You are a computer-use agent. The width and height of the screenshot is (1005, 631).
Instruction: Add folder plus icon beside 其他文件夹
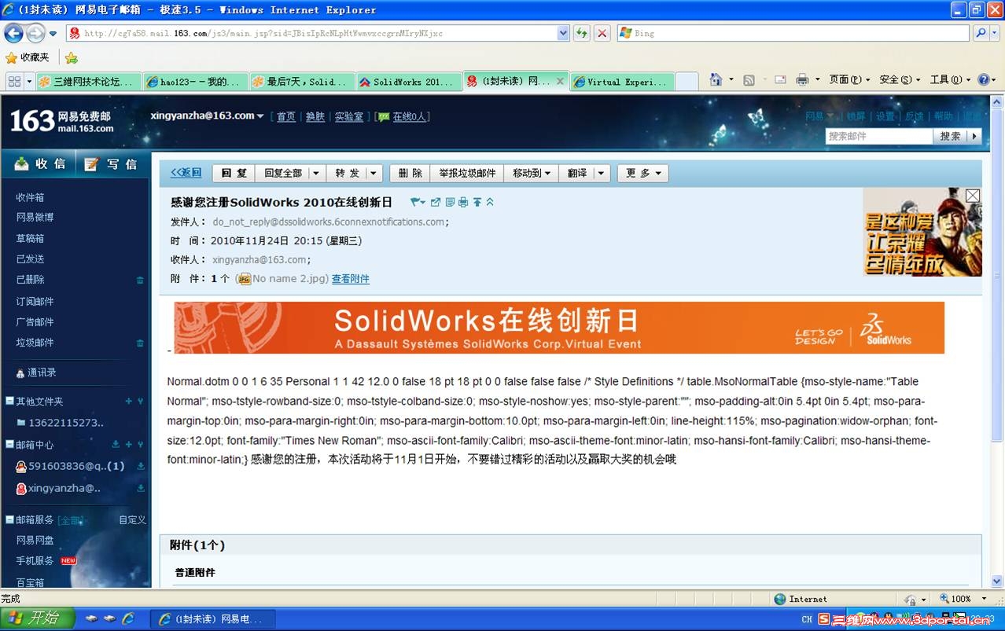click(x=129, y=402)
